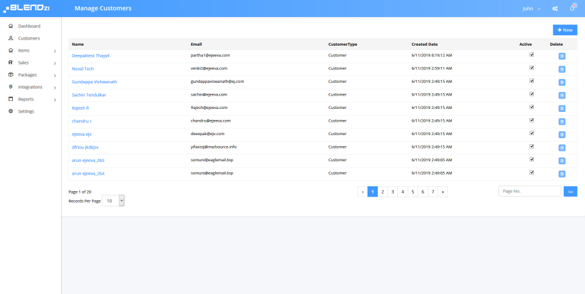The width and height of the screenshot is (585, 294).
Task: Delete the dfriou jkdkjsv customer
Action: tap(562, 148)
